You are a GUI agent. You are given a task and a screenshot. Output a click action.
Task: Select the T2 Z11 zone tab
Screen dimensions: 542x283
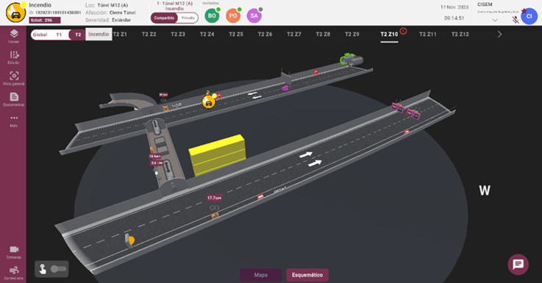pyautogui.click(x=427, y=35)
